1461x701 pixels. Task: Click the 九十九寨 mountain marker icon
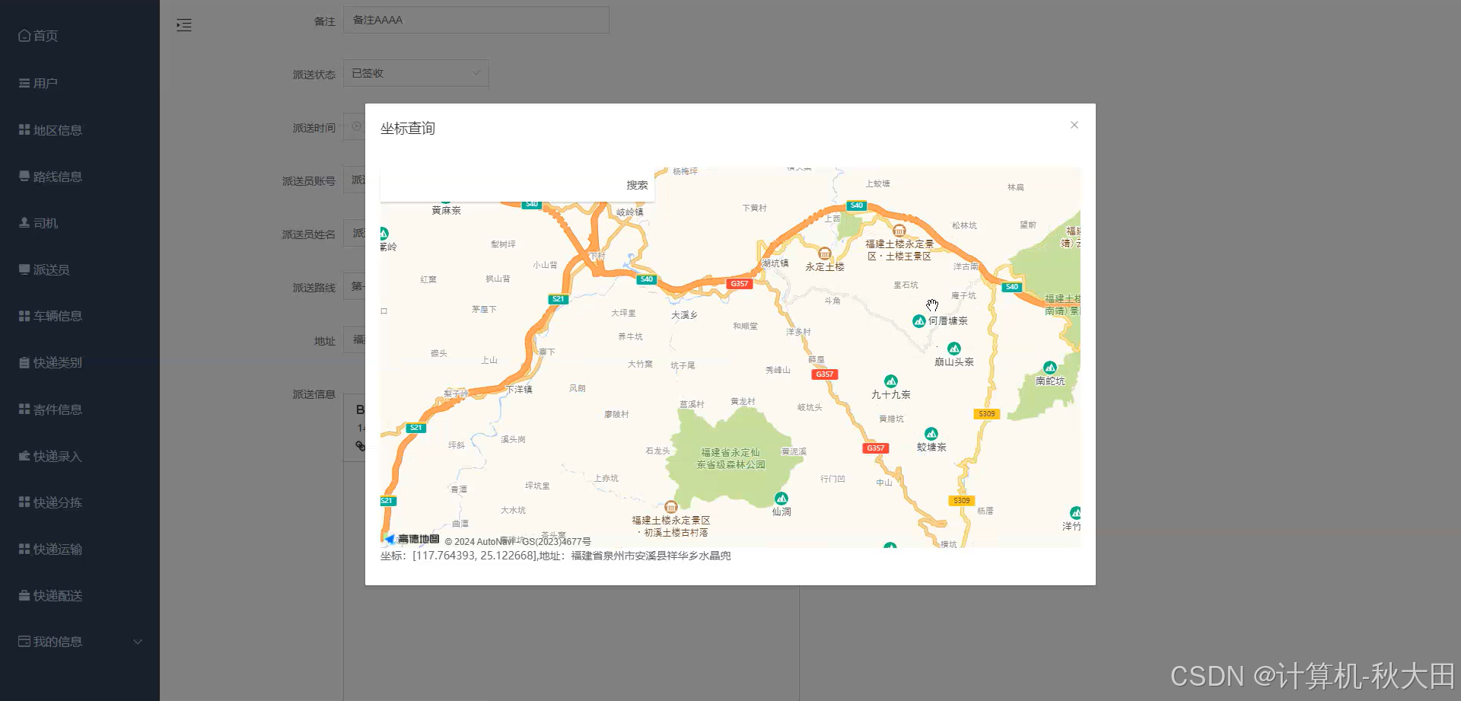(x=890, y=381)
